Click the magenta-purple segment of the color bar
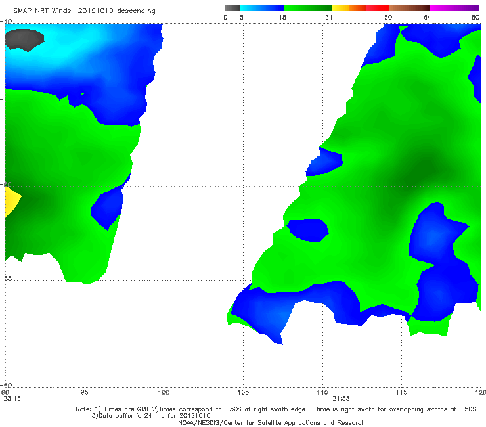The height and width of the screenshot is (427, 486). (454, 8)
